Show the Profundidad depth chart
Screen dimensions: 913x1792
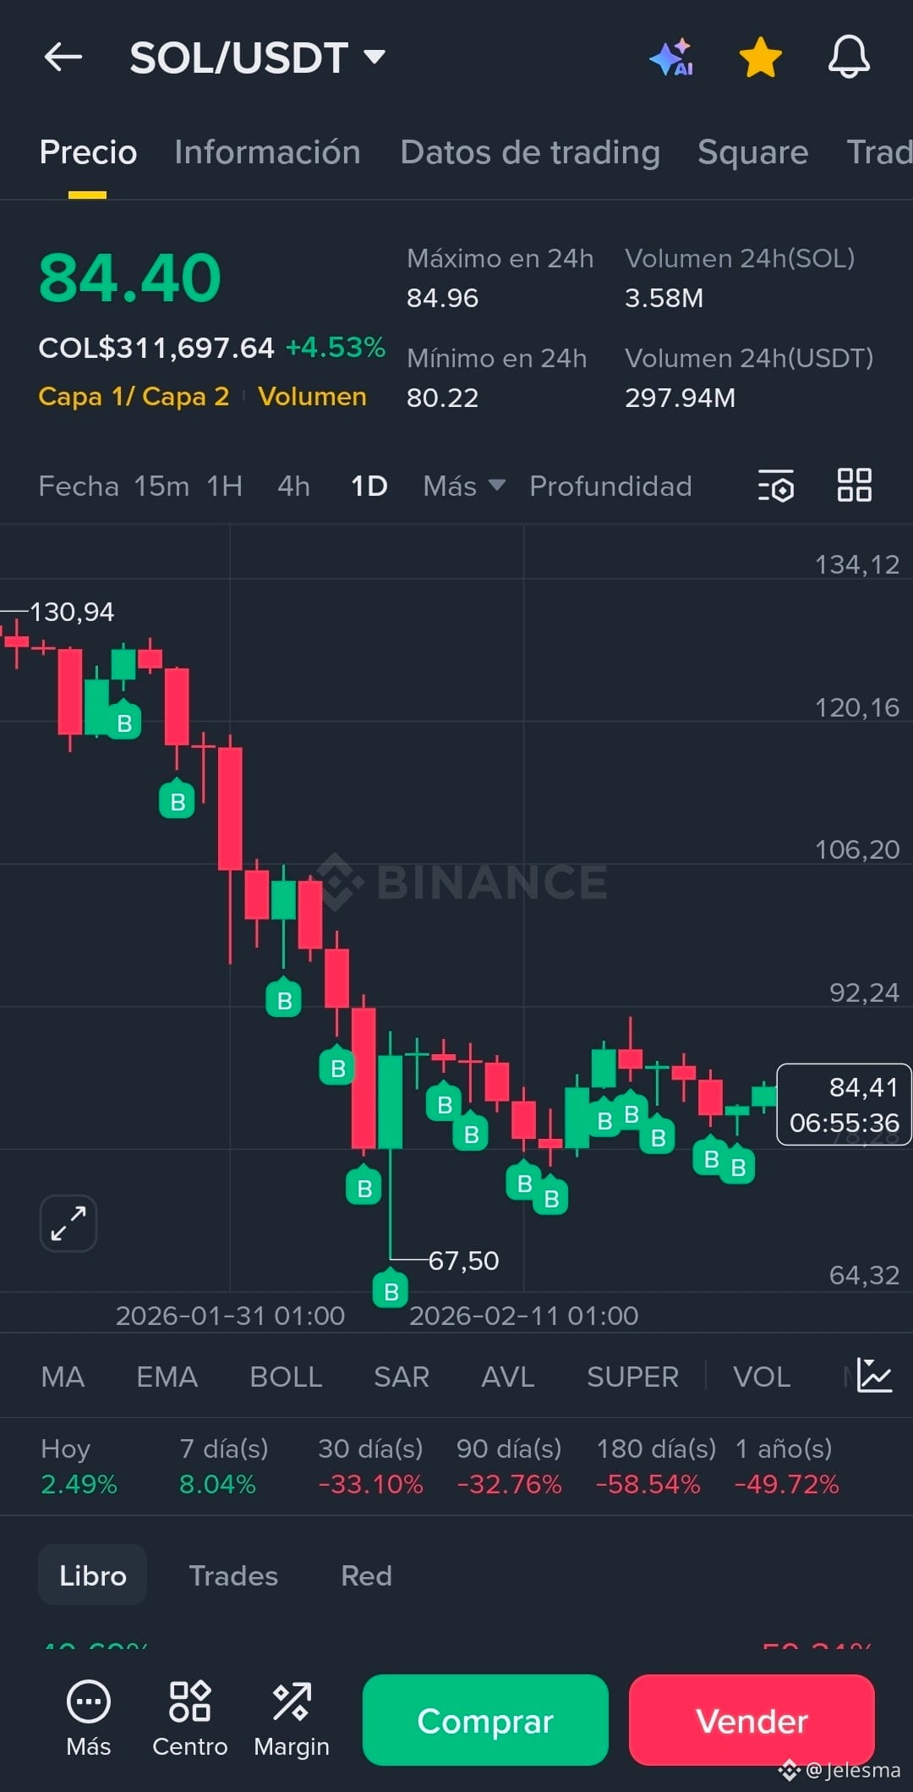(610, 486)
